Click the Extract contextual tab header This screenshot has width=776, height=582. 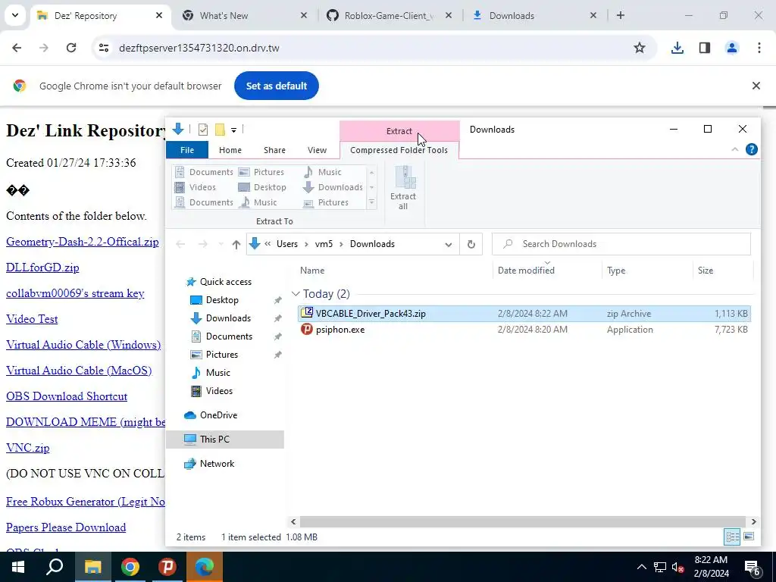point(399,131)
